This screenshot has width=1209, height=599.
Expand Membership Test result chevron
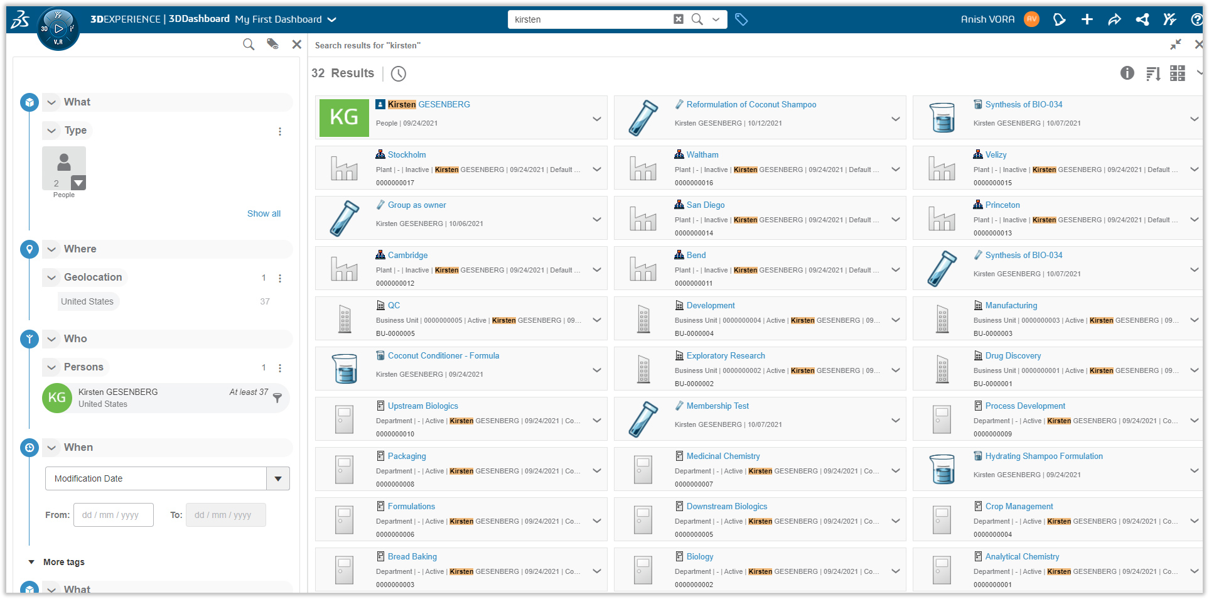point(896,420)
